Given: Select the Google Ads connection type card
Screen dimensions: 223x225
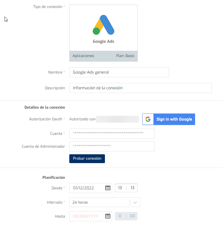Looking at the screenshot, I should (x=104, y=33).
